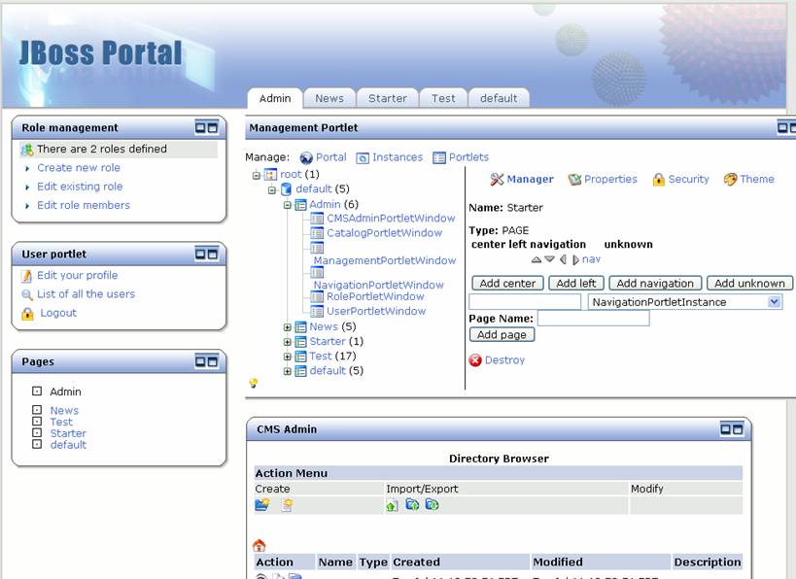Select CMSAdminPortletWindow in the tree
Viewport: 796px width, 579px height.
pos(391,219)
